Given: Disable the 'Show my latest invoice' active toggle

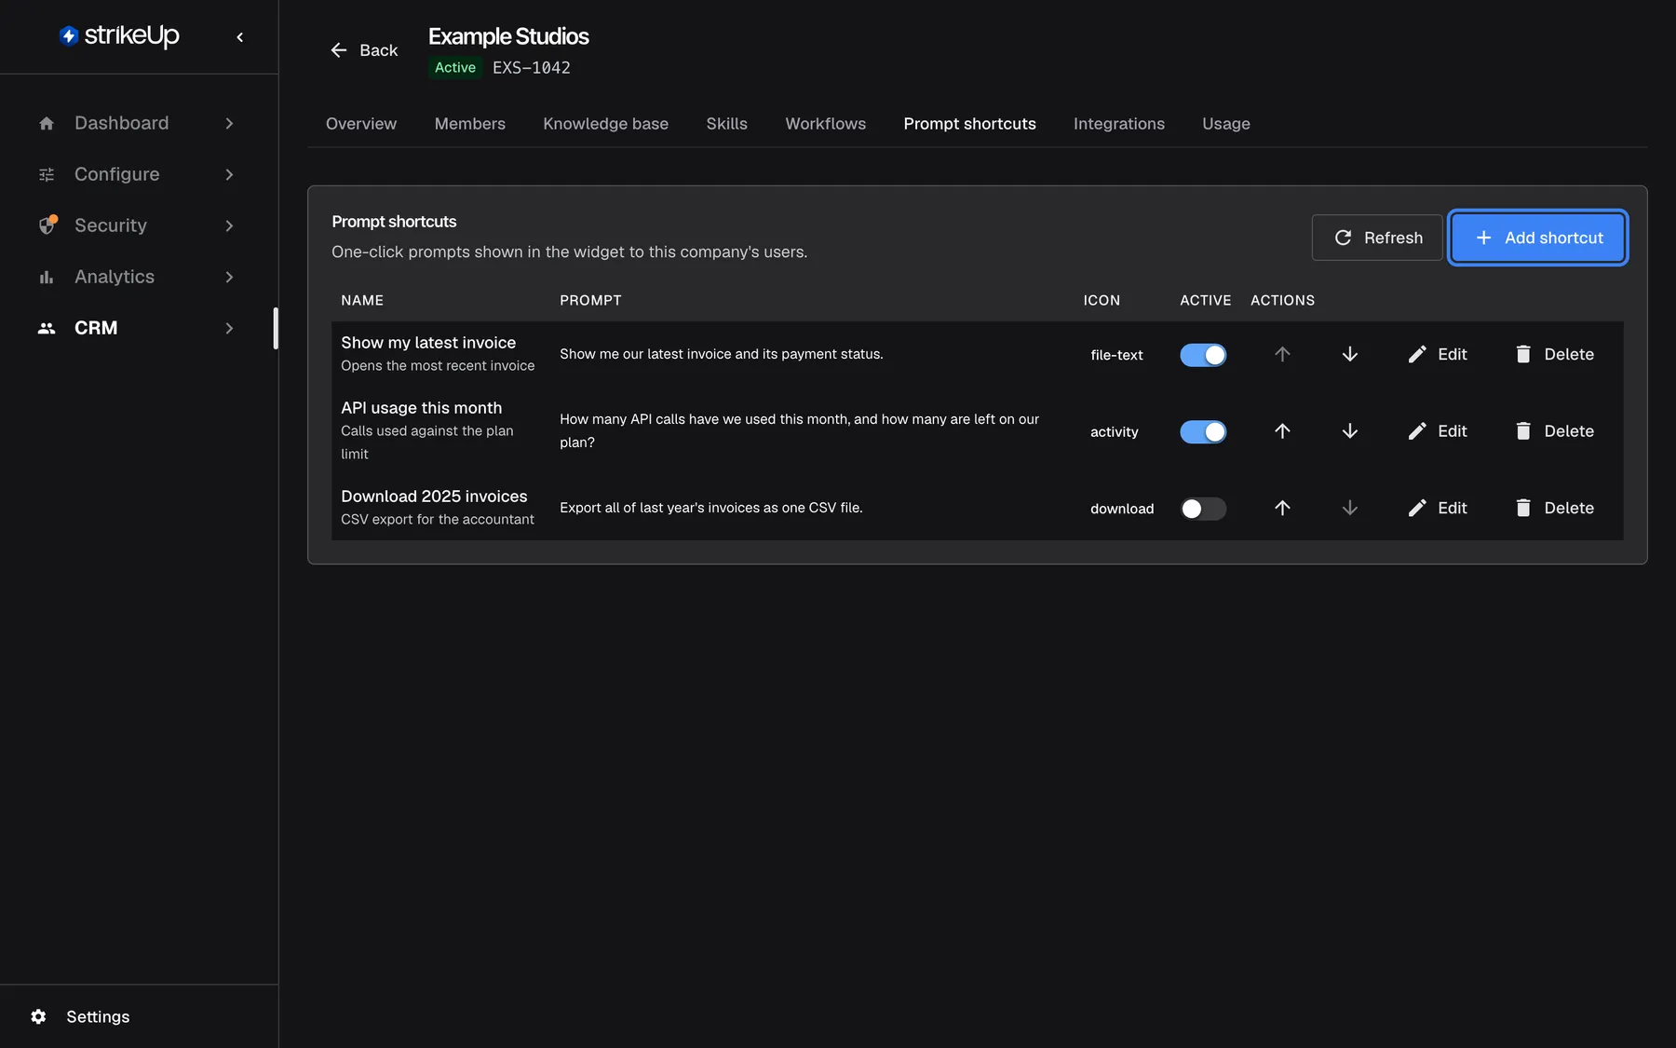Looking at the screenshot, I should point(1203,355).
